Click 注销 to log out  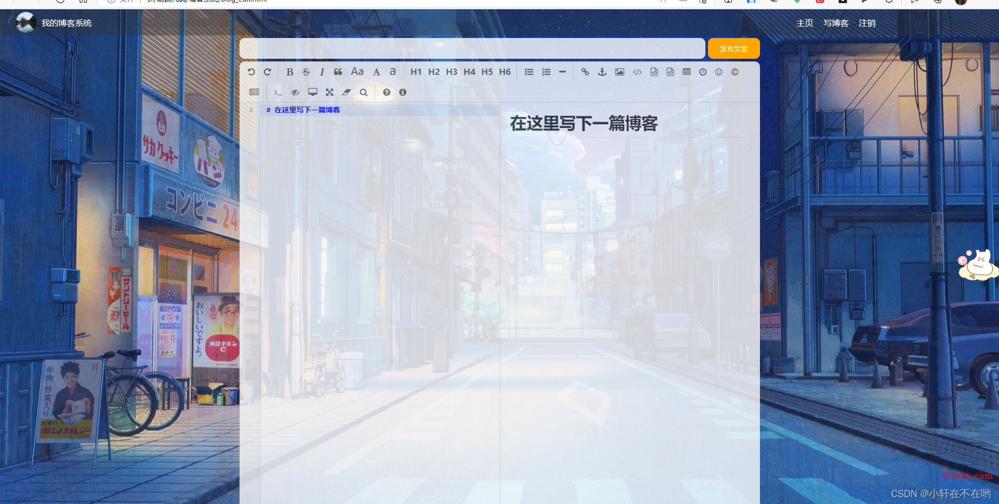click(x=867, y=23)
